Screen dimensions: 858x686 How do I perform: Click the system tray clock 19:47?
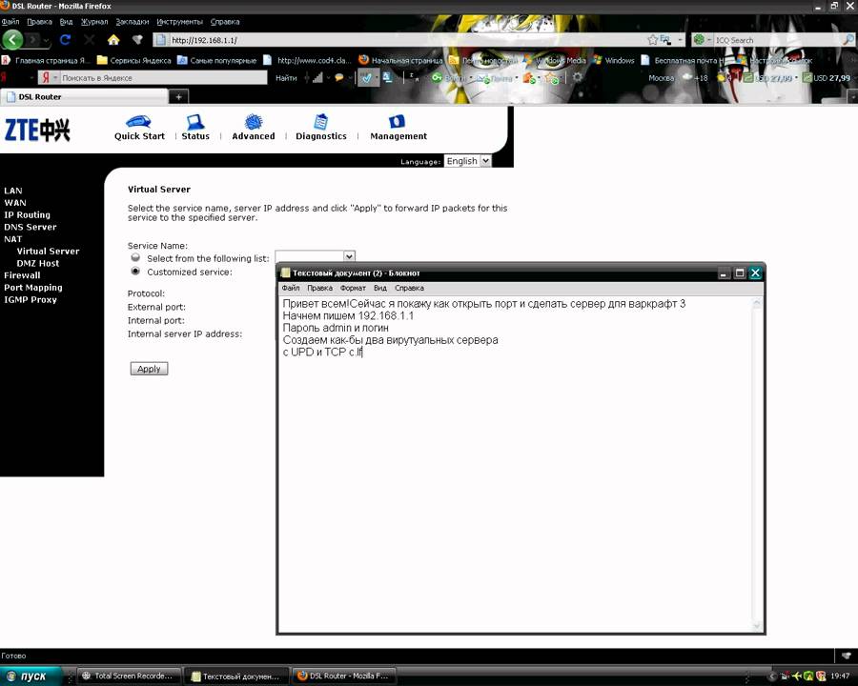tap(840, 676)
